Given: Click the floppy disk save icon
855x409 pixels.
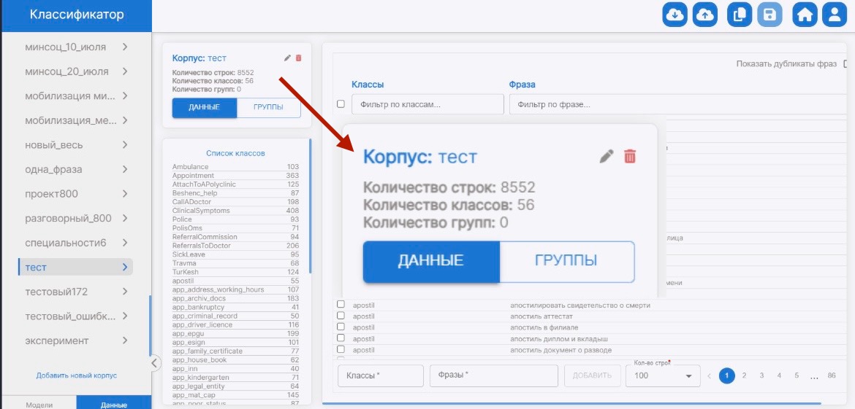Looking at the screenshot, I should (769, 15).
